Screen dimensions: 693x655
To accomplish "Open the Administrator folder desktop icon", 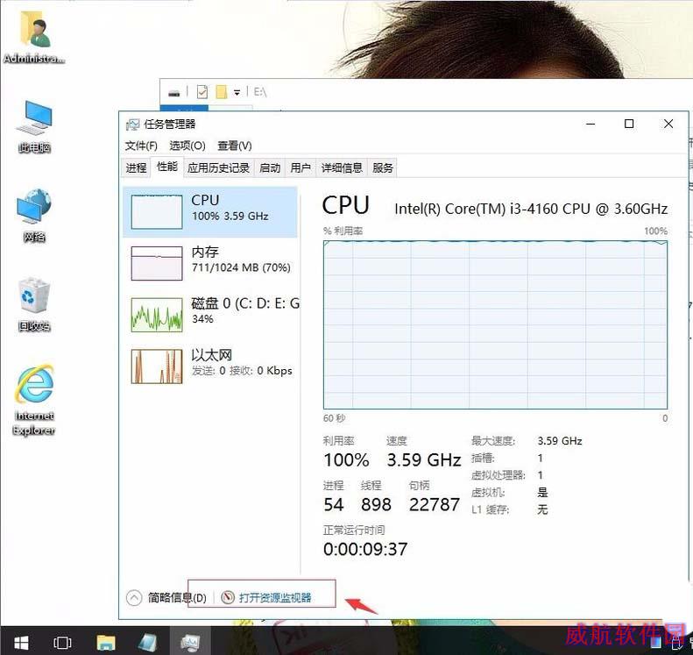I will pyautogui.click(x=34, y=38).
